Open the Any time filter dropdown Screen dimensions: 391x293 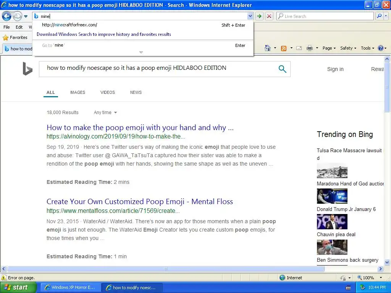(105, 113)
